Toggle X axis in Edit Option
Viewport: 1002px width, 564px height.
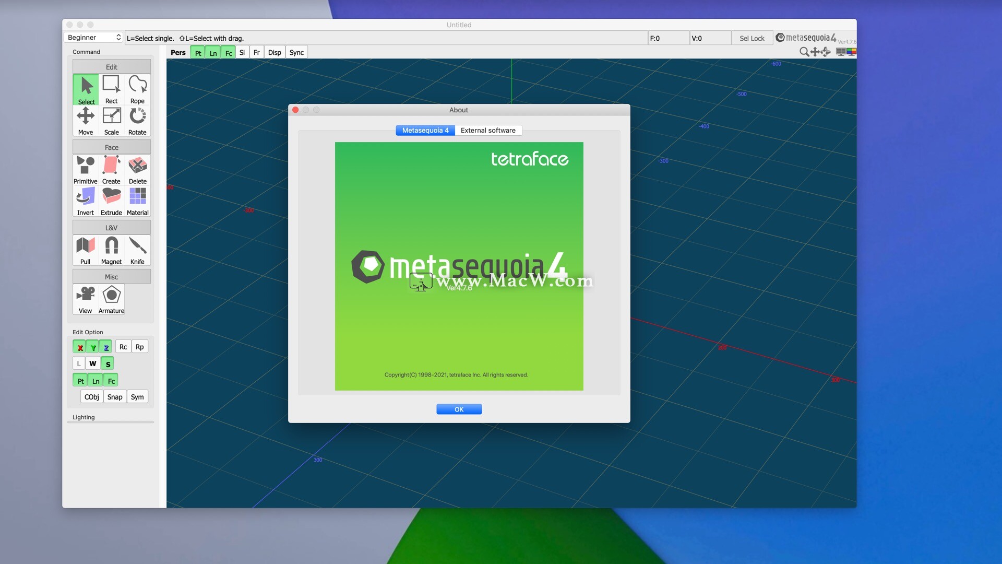tap(80, 347)
